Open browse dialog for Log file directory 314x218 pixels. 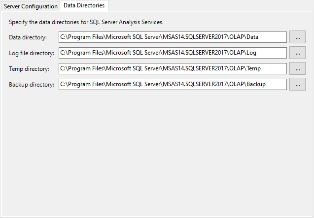pyautogui.click(x=297, y=53)
